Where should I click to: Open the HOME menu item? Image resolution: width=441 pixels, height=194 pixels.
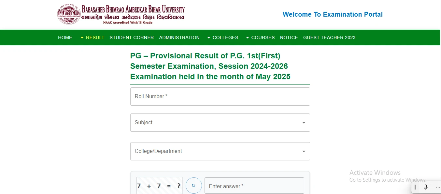(x=65, y=37)
